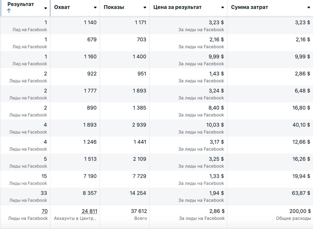Select impressions cell 1 171
This screenshot has width=313, height=229.
point(141,22)
